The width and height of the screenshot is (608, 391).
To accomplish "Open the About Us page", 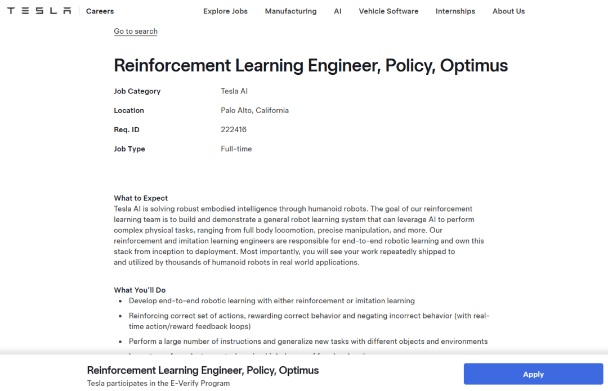I will tap(508, 11).
